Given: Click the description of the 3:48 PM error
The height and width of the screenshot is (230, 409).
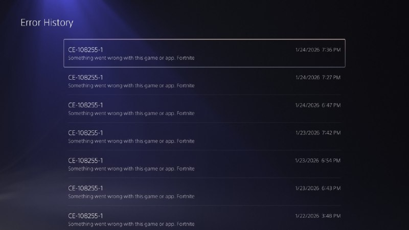Looking at the screenshot, I should [x=131, y=224].
